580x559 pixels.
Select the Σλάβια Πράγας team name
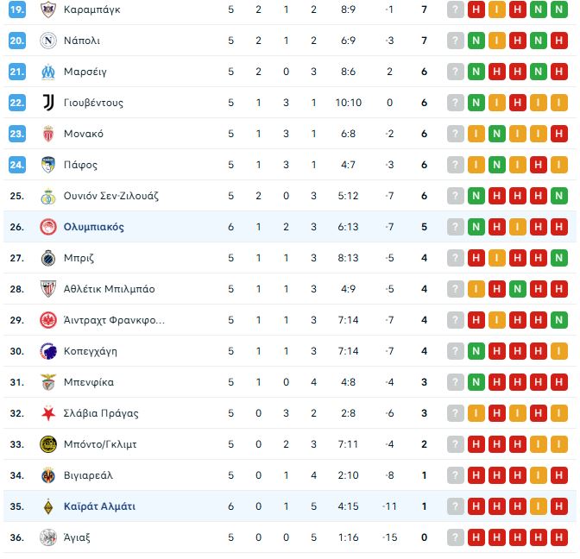pyautogui.click(x=101, y=413)
